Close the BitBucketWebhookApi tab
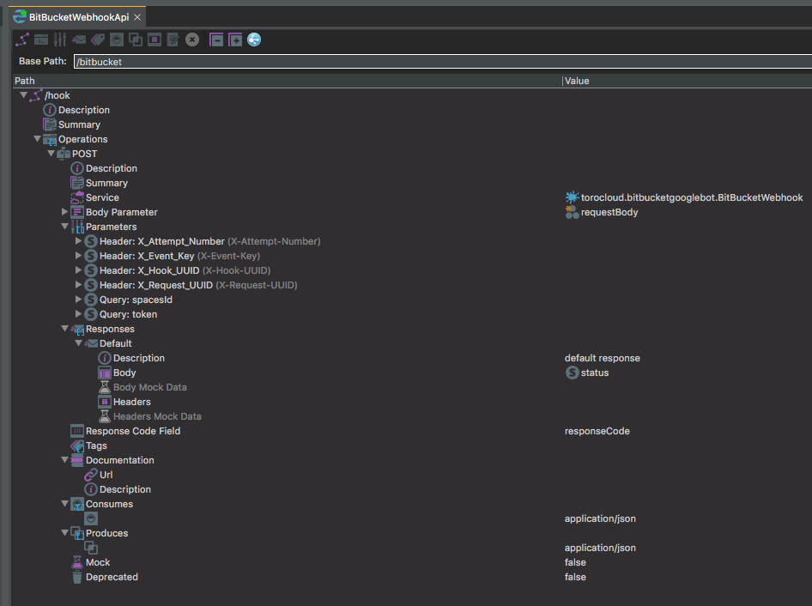Screen dimensions: 812x606 [x=137, y=17]
